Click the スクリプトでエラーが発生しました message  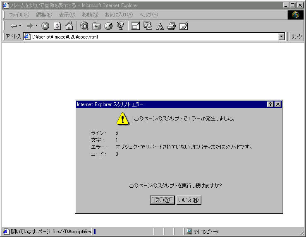[x=184, y=118]
